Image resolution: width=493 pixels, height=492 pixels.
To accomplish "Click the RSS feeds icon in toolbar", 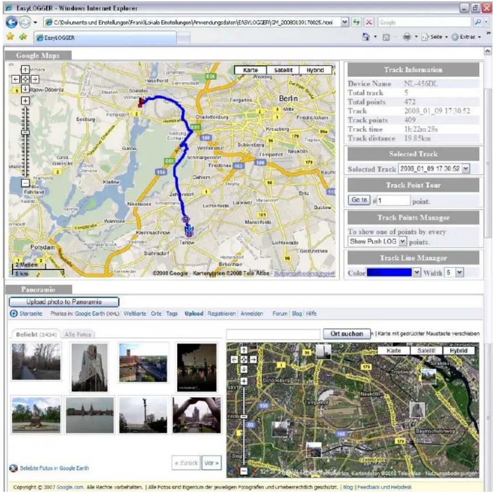I will (x=386, y=37).
